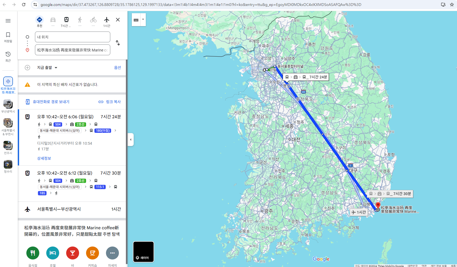Viewport: 457px width, 267px height.
Task: Click the 1시간 flight label on map
Action: (x=359, y=212)
